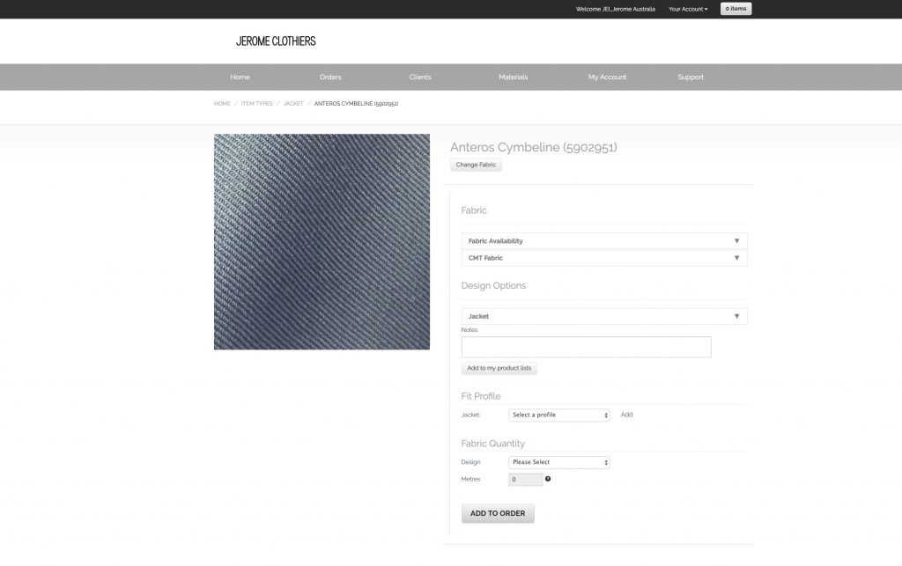Click inside the Notes text field
902x566 pixels.
[x=586, y=347]
